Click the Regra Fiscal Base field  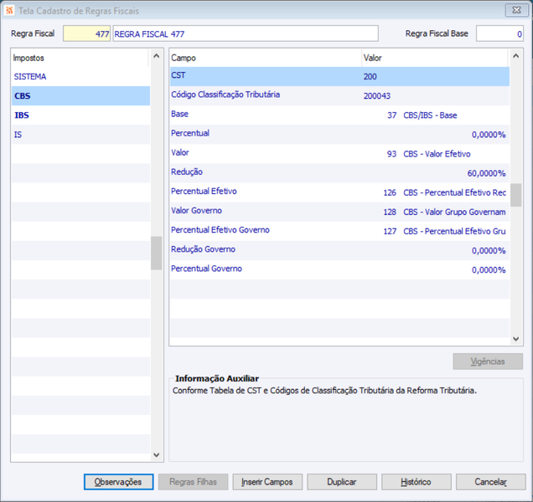tap(499, 33)
